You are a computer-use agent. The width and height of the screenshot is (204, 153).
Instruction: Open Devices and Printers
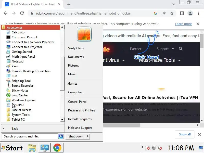(x=82, y=110)
